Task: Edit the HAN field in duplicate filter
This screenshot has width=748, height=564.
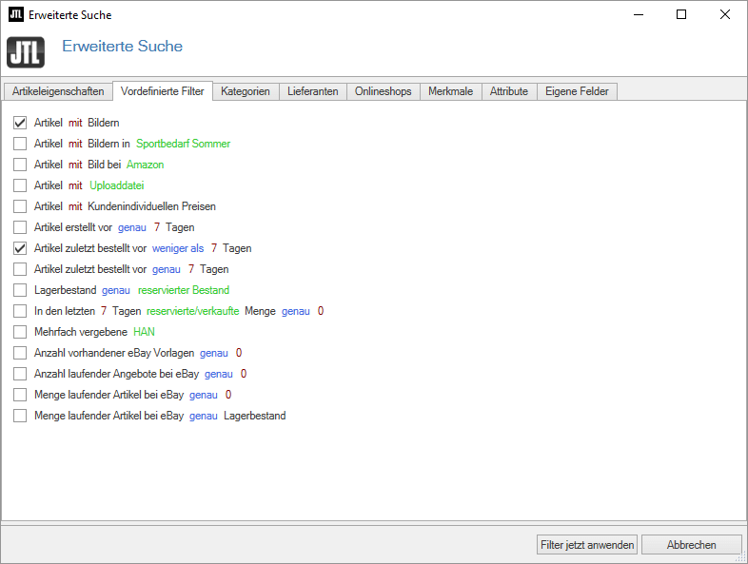Action: click(144, 332)
